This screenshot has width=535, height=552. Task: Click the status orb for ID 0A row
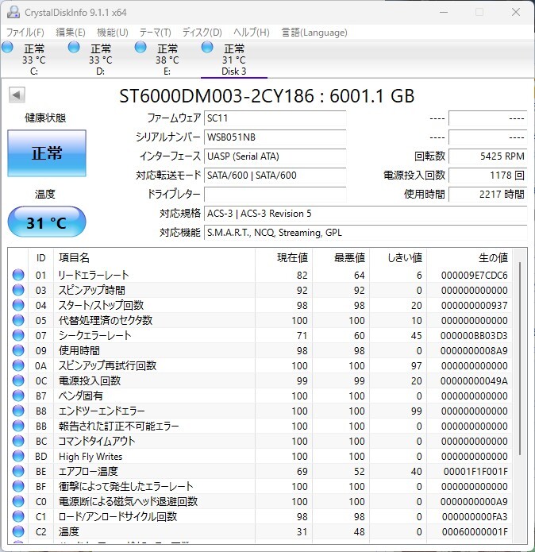(x=18, y=366)
